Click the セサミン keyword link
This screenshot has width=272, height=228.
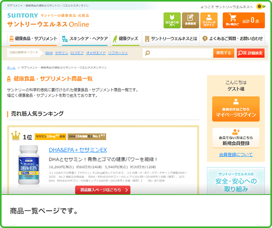[x=61, y=53]
